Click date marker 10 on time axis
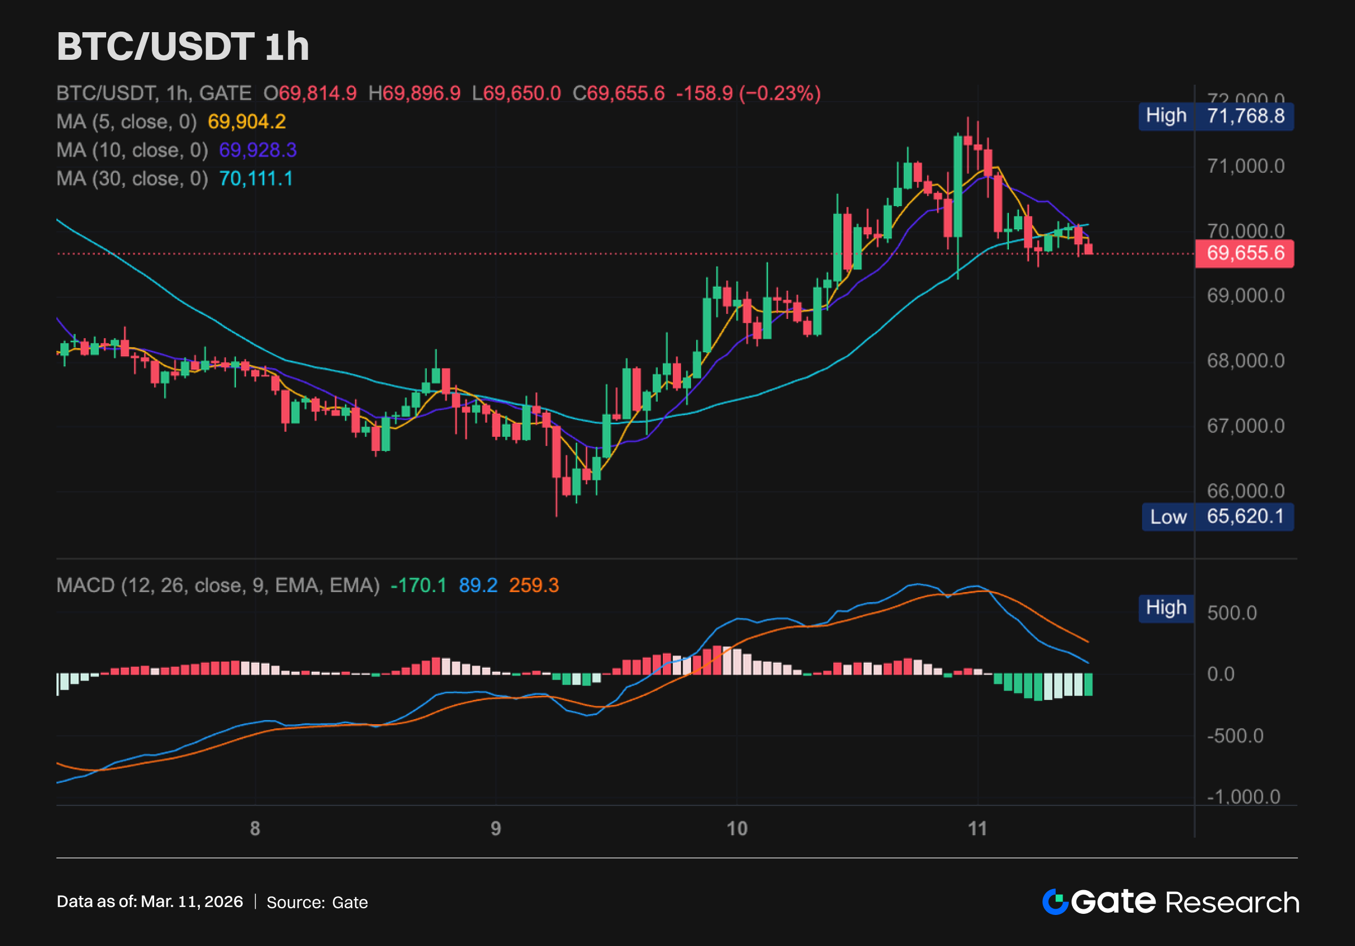1355x946 pixels. [x=737, y=828]
